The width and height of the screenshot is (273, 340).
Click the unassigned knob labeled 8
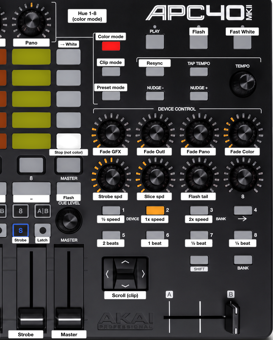pyautogui.click(x=243, y=177)
